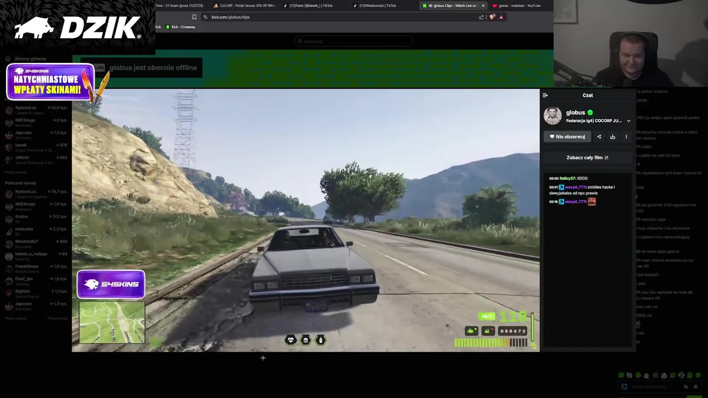Screen dimensions: 708x398
Task: Open the three-dot clip options menu
Action: click(626, 137)
